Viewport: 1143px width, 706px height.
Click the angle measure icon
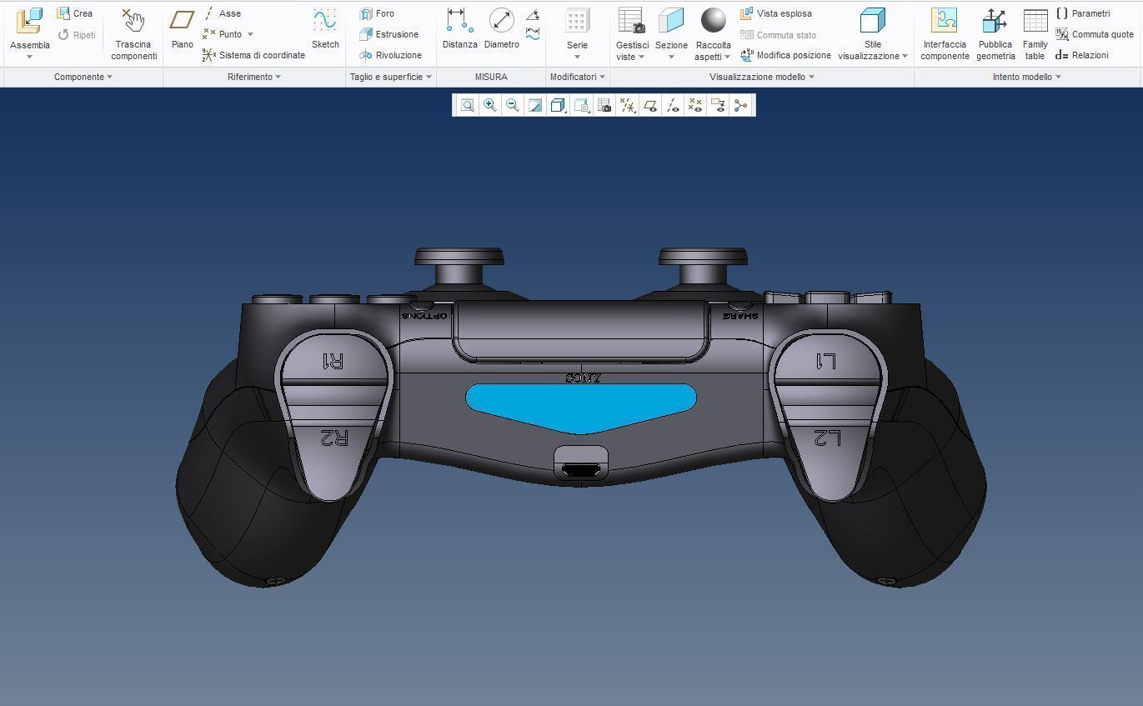pyautogui.click(x=533, y=15)
